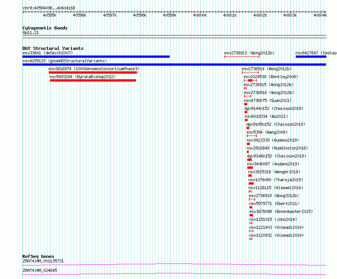Click the Cytogenetic Bands track title

[45, 28]
